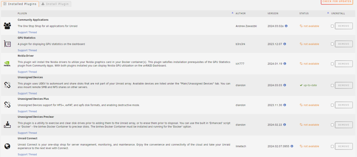
Task: Open version info icon for Unraid Connect
Action: [x=292, y=146]
